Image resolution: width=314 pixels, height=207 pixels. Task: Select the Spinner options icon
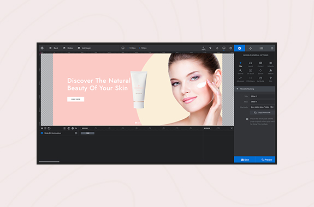(260, 72)
